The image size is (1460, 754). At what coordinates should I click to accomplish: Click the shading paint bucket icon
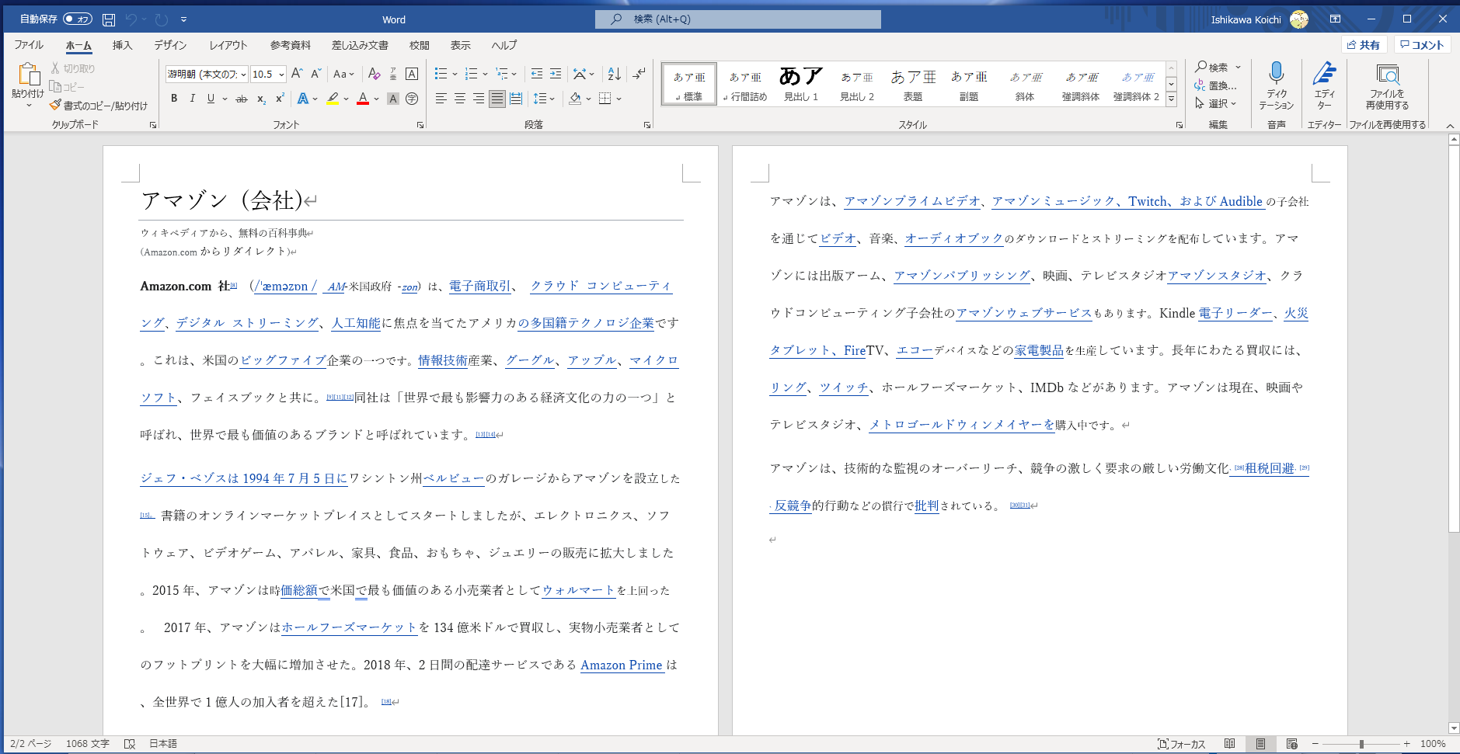(575, 99)
